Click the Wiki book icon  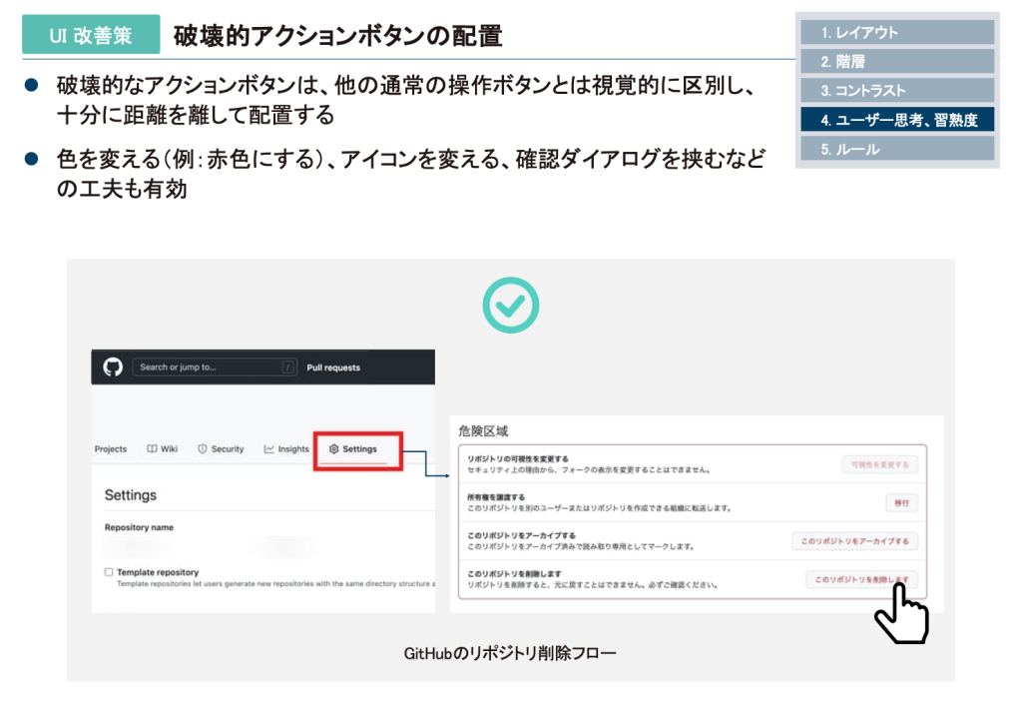click(152, 449)
